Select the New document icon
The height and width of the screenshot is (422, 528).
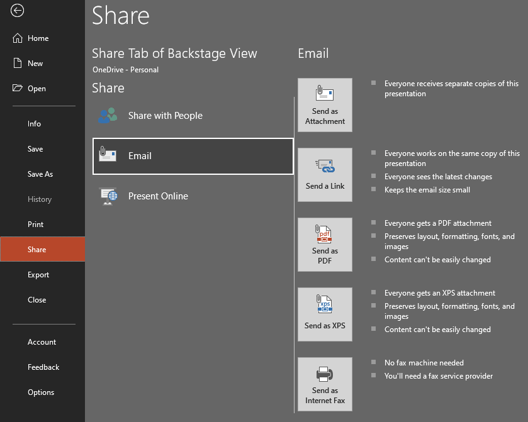[x=15, y=63]
